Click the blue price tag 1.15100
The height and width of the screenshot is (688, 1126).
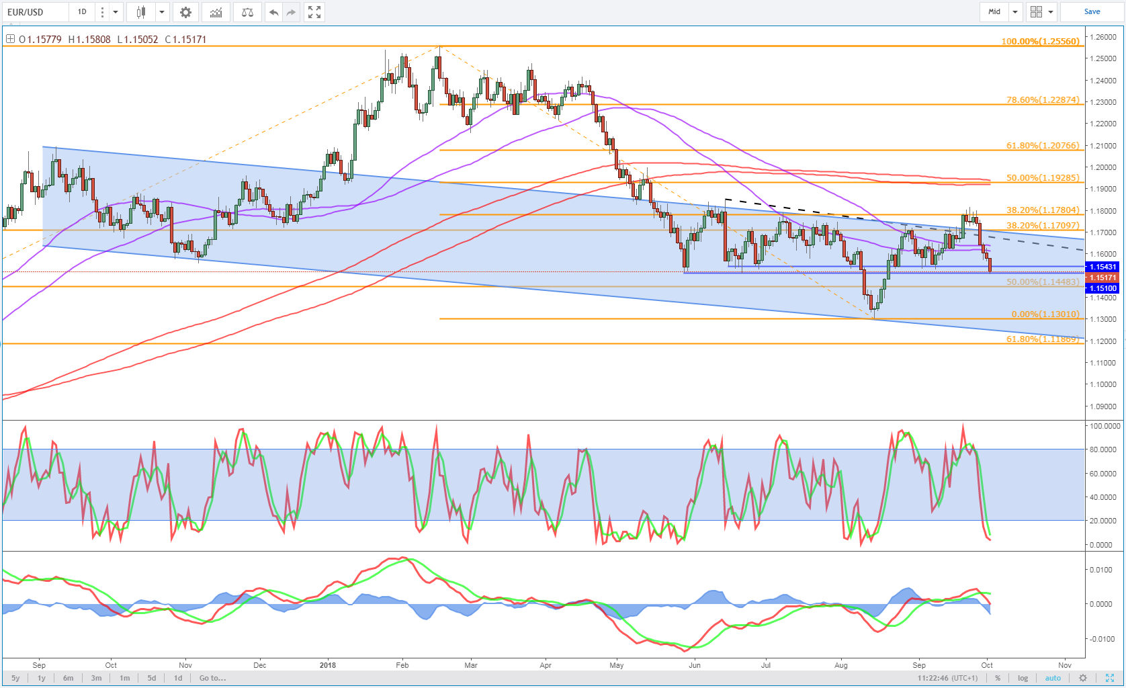click(1102, 288)
